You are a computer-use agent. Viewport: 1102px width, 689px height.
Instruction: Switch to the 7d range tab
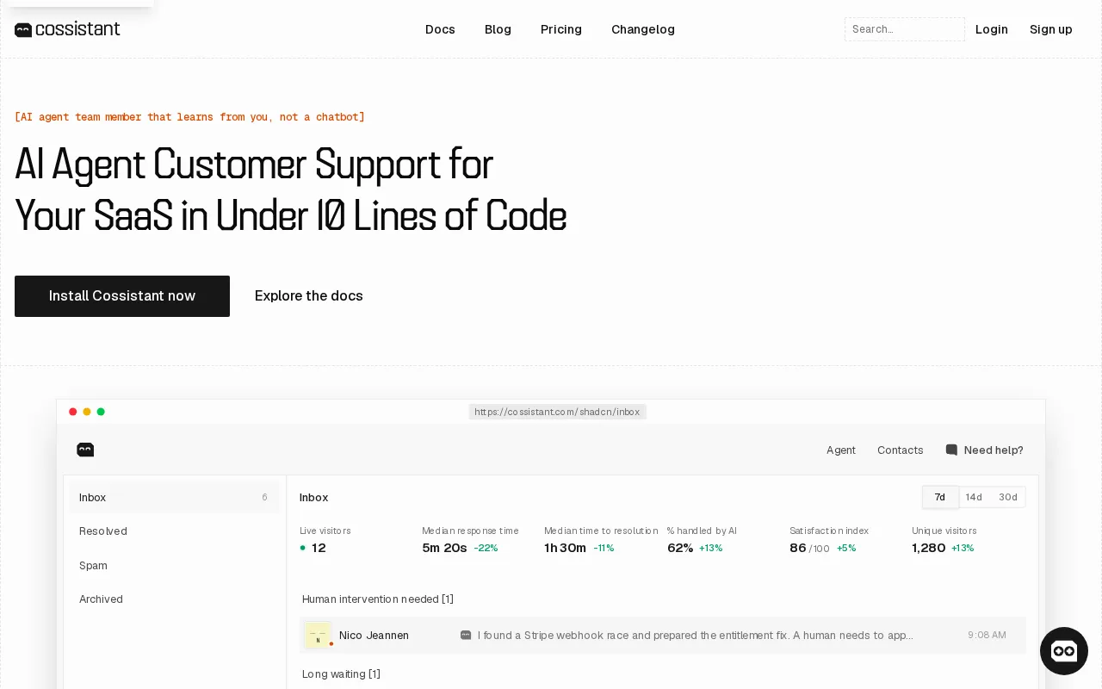pyautogui.click(x=940, y=497)
